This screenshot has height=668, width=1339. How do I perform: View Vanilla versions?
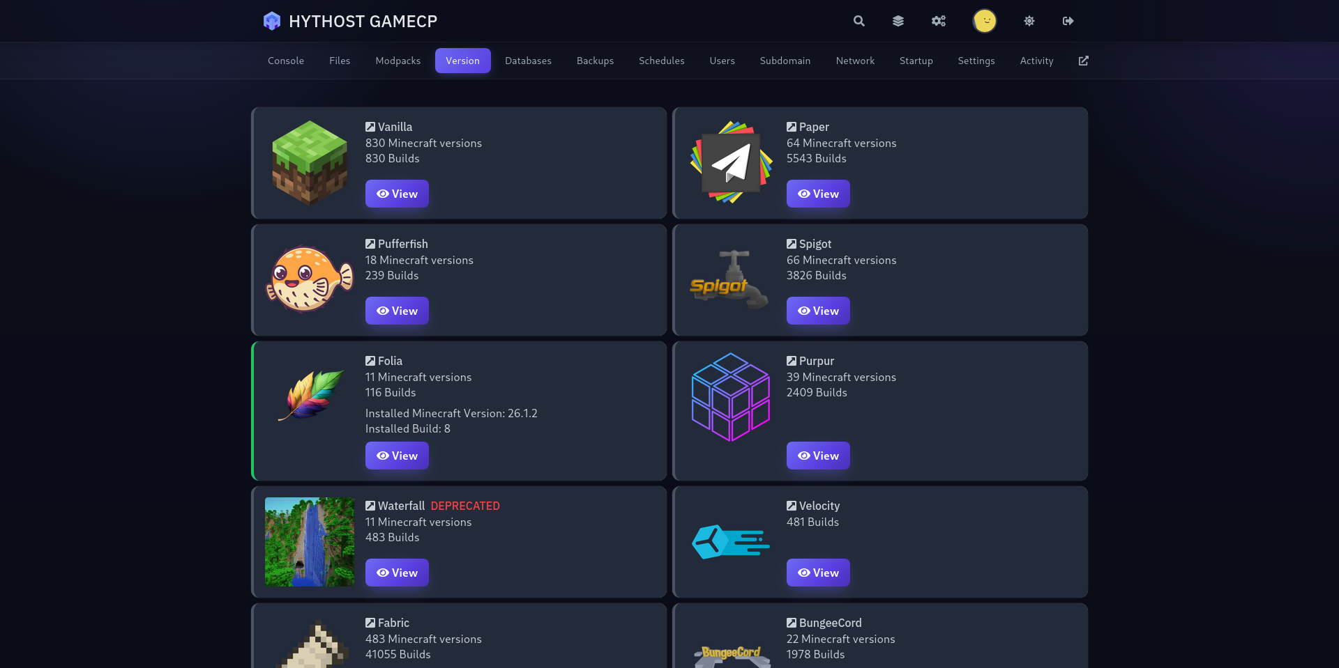[x=397, y=194]
